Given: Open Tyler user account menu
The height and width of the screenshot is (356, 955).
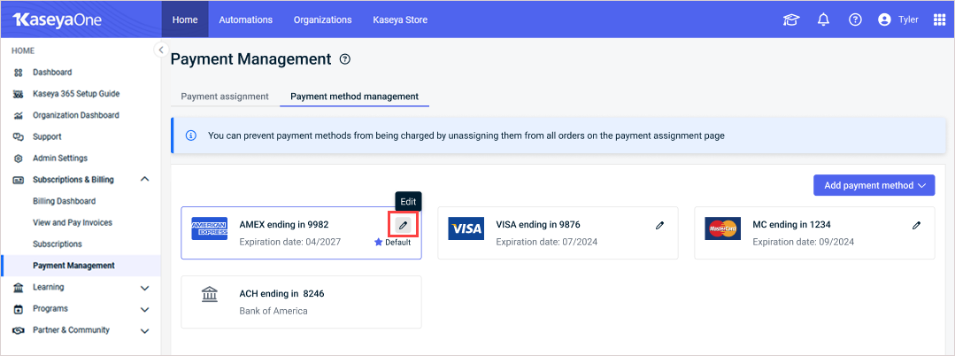Looking at the screenshot, I should [898, 19].
